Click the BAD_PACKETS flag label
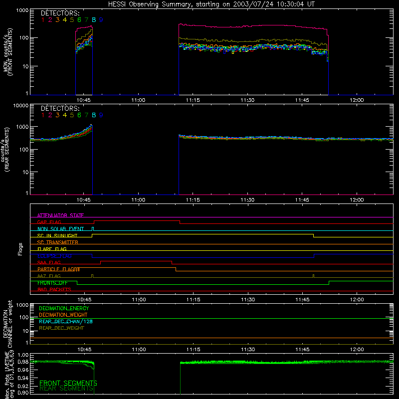Screen dimensions: 399x399 [54, 290]
